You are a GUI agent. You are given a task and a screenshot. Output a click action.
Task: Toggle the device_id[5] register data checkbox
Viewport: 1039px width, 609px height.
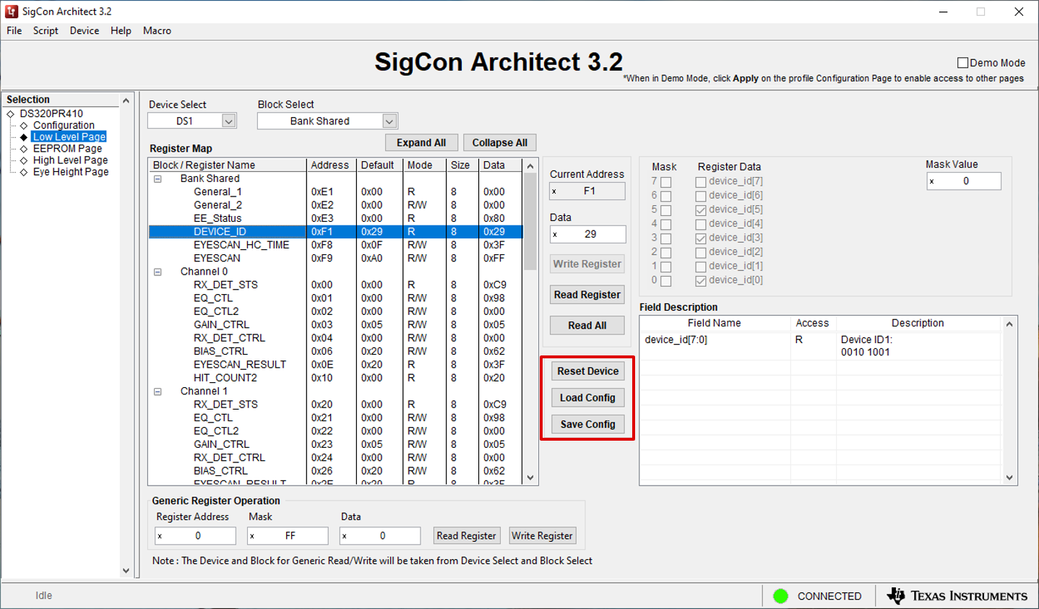[x=701, y=210]
